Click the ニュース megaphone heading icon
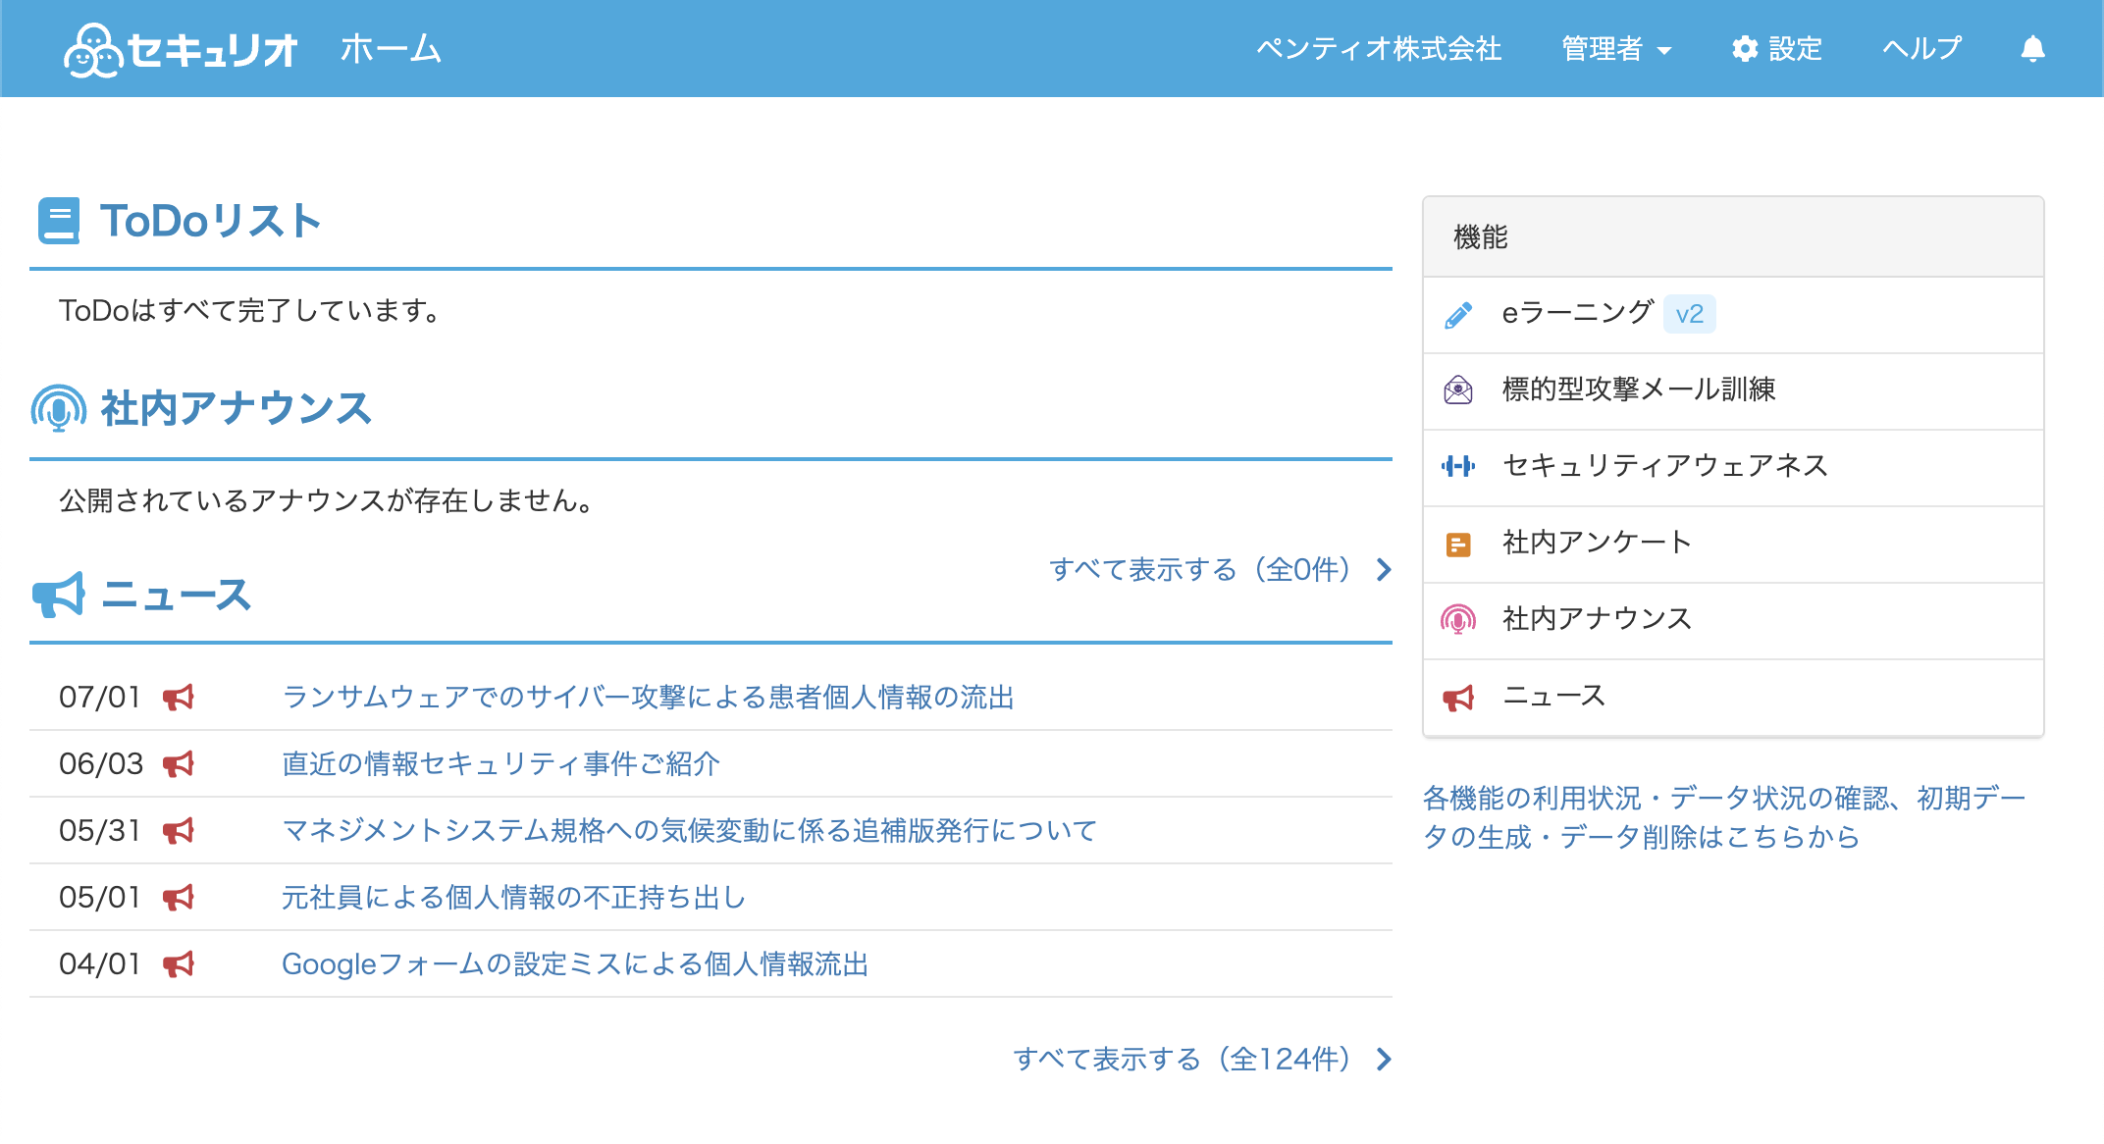The height and width of the screenshot is (1144, 2104). click(59, 596)
